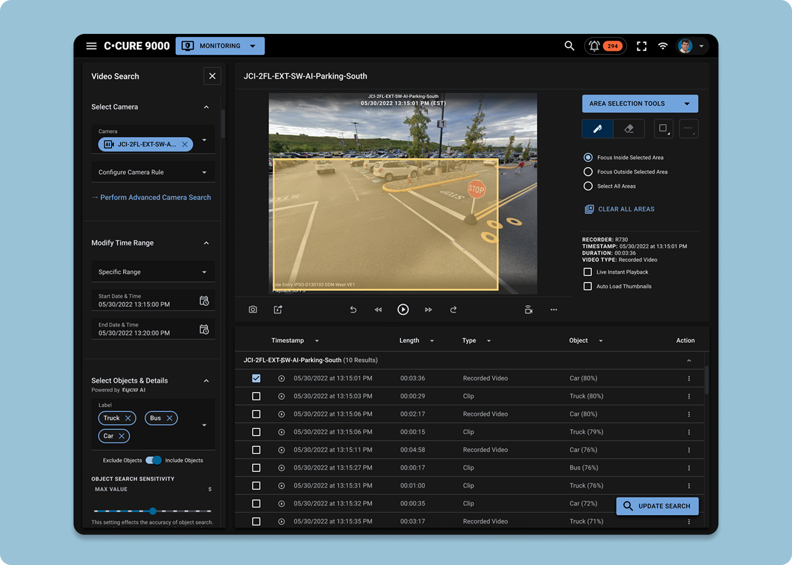
Task: Enable the Live Instant Playback checkbox
Action: [588, 272]
